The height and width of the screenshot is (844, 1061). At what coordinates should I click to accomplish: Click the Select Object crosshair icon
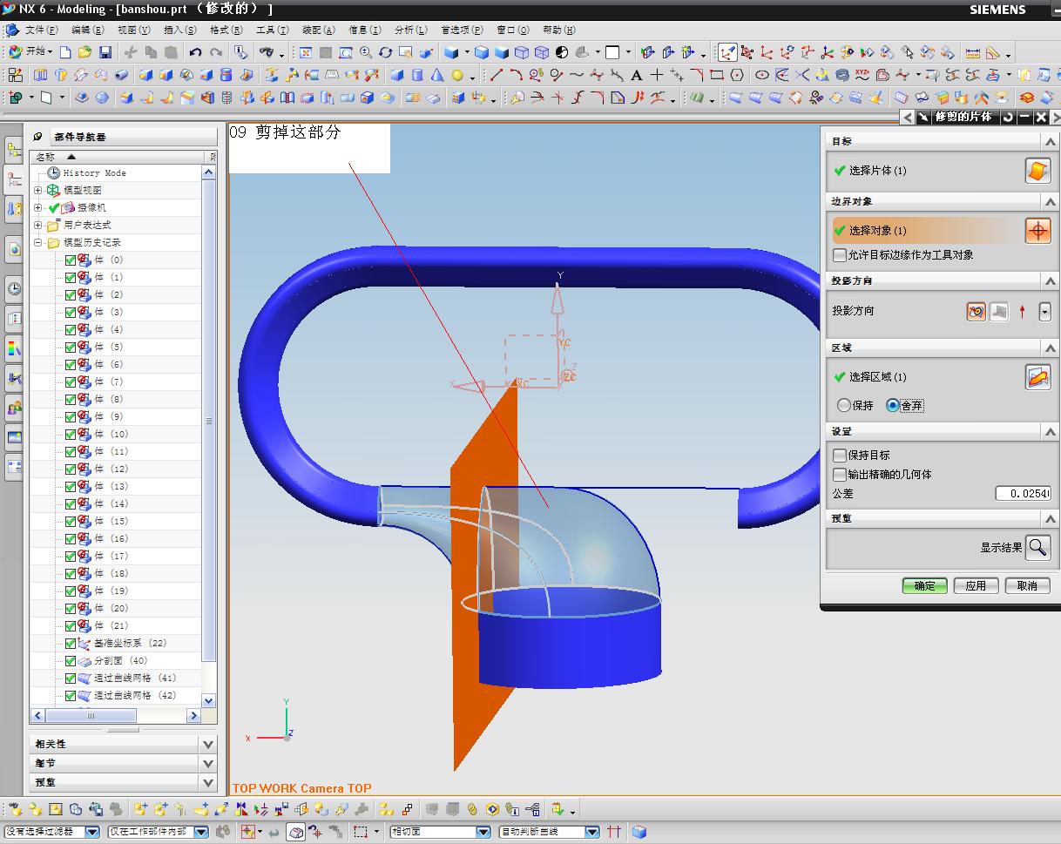tap(1037, 231)
